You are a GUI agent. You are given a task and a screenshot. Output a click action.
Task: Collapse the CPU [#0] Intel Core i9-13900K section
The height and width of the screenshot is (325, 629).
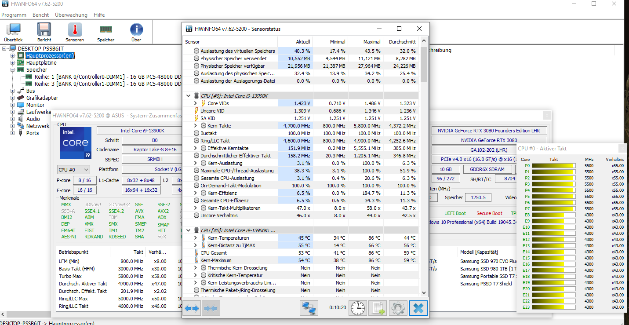(x=188, y=95)
